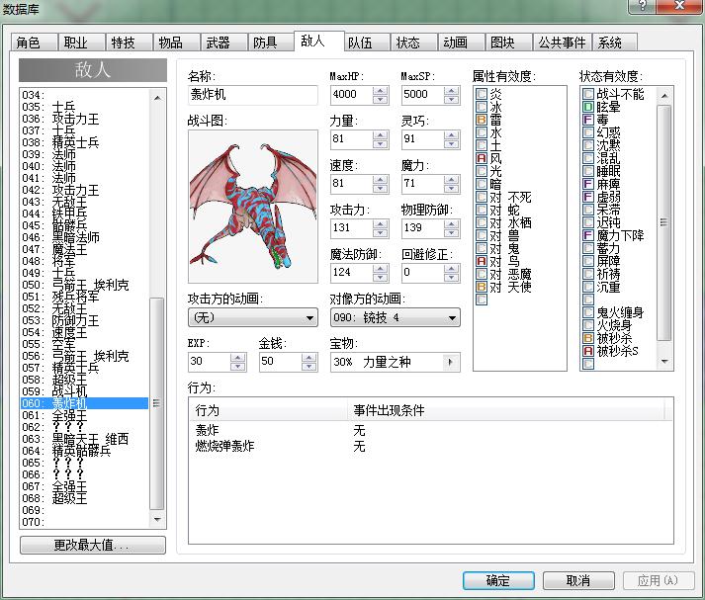Click the 更改最大值 button

coord(93,545)
